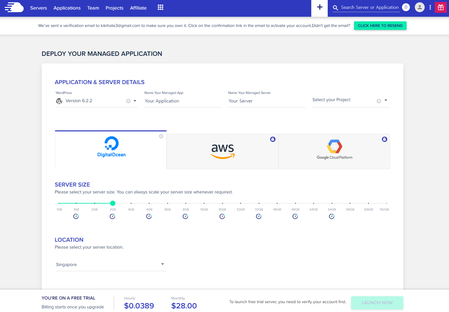Focus the Name Your Managed Server field
The height and width of the screenshot is (312, 449).
(x=267, y=101)
